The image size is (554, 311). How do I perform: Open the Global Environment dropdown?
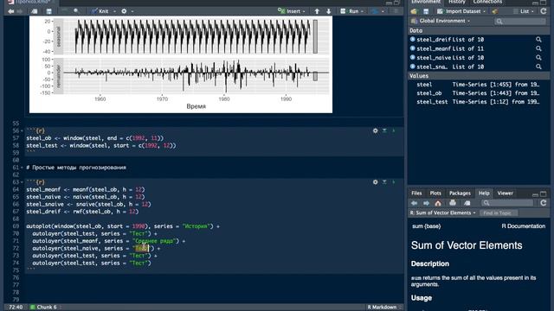pos(441,21)
